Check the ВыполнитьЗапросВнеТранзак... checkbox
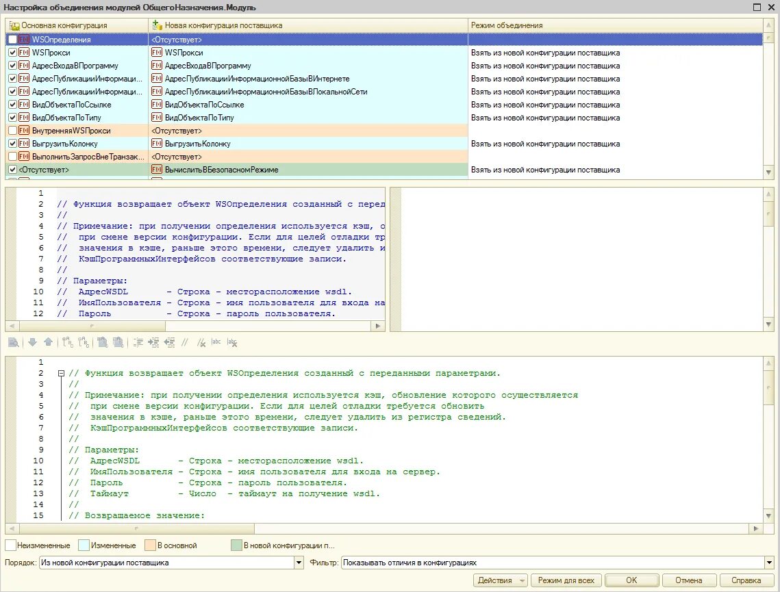780x592 pixels. click(12, 156)
